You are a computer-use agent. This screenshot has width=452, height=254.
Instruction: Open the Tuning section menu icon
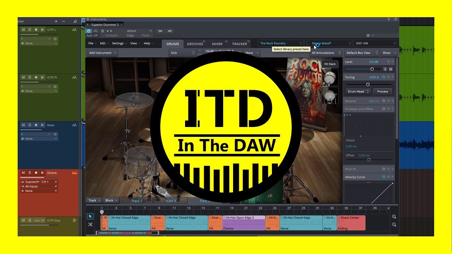[388, 77]
